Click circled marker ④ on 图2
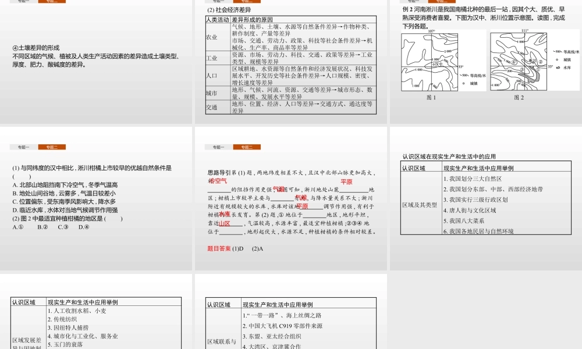 [x=514, y=63]
